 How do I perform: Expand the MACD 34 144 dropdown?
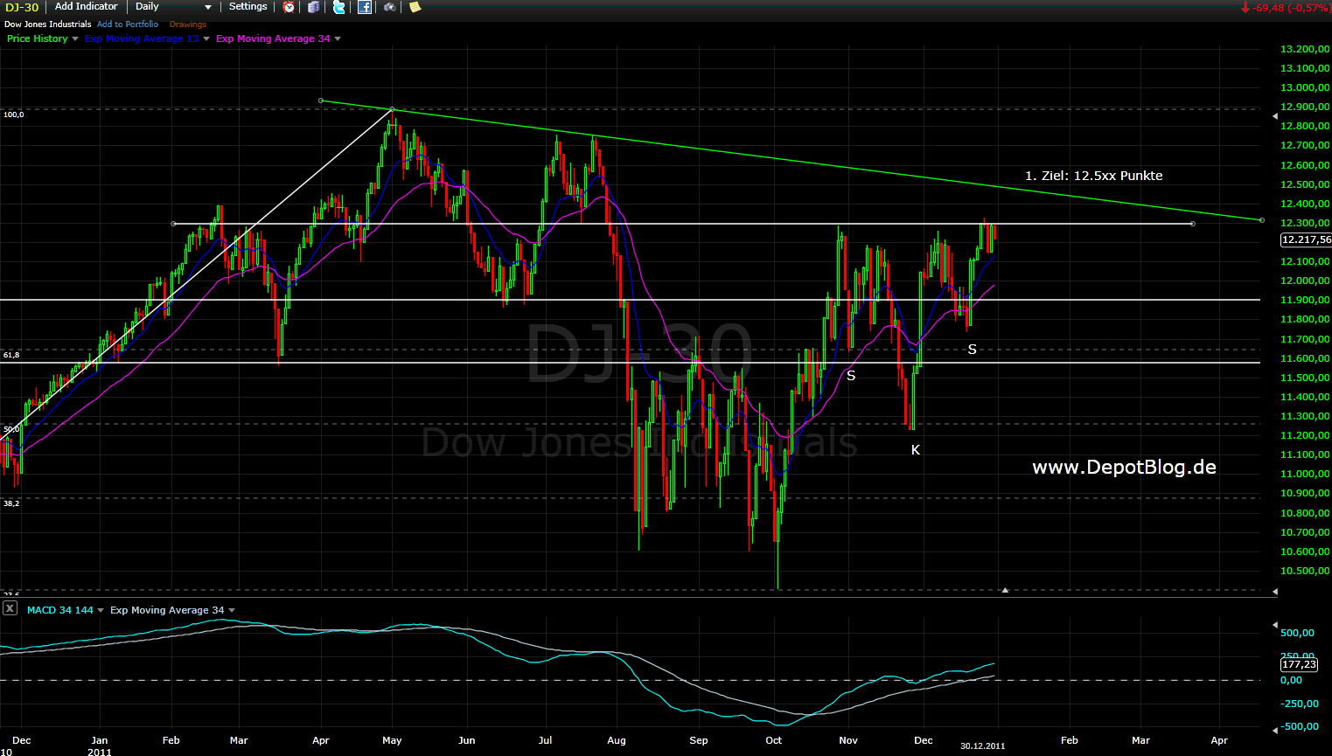[101, 611]
